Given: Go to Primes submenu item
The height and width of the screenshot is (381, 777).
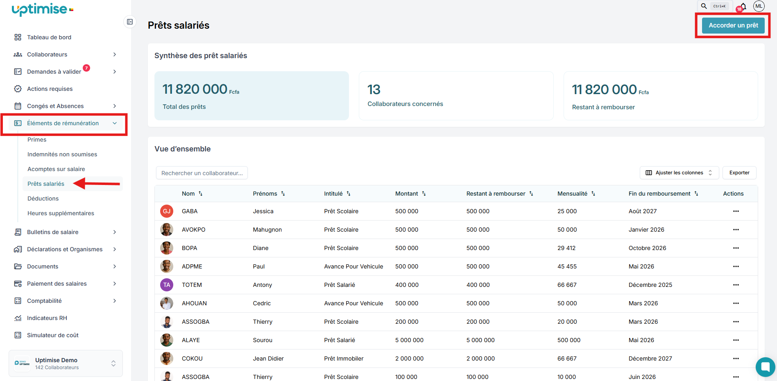Looking at the screenshot, I should (x=37, y=140).
